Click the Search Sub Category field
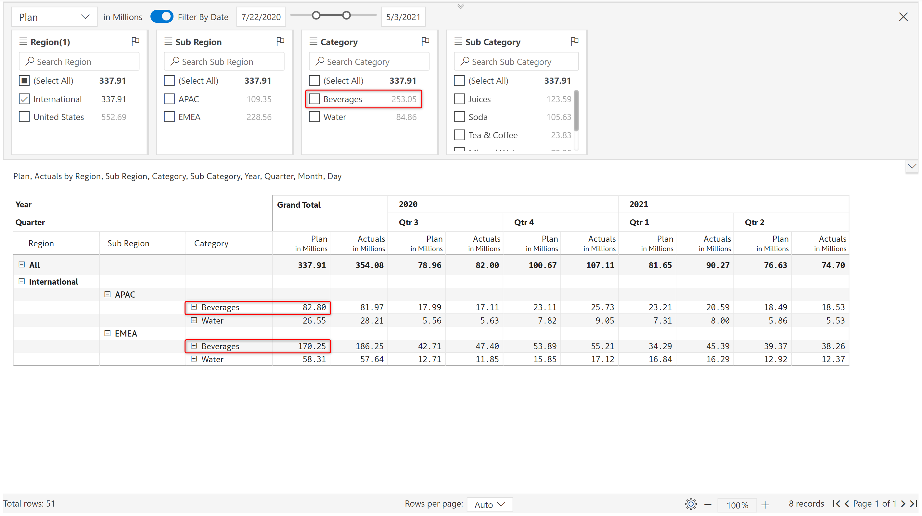The height and width of the screenshot is (516, 922). point(516,62)
